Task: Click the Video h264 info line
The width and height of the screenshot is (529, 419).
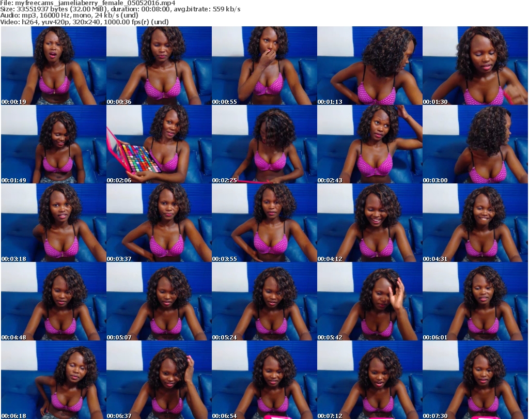Action: [84, 22]
